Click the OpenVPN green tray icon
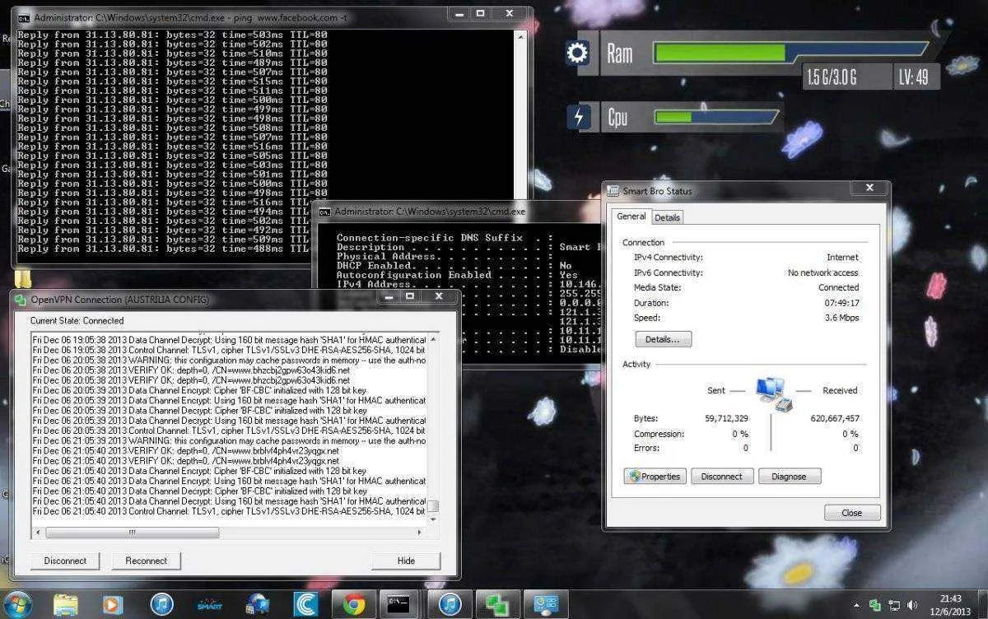This screenshot has height=619, width=988. point(875,605)
